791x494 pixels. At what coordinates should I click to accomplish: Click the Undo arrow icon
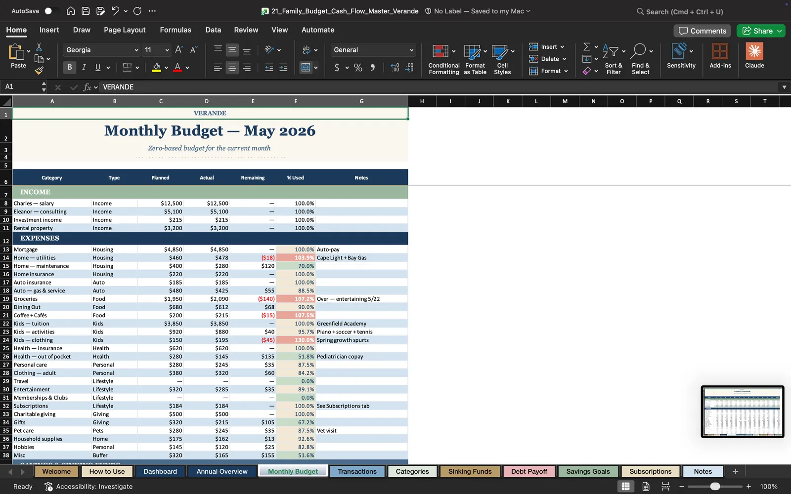click(115, 11)
